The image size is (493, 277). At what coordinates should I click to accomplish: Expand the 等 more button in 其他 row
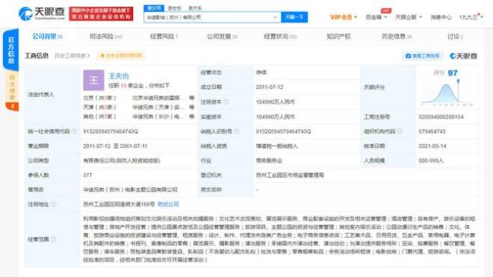pyautogui.click(x=191, y=117)
